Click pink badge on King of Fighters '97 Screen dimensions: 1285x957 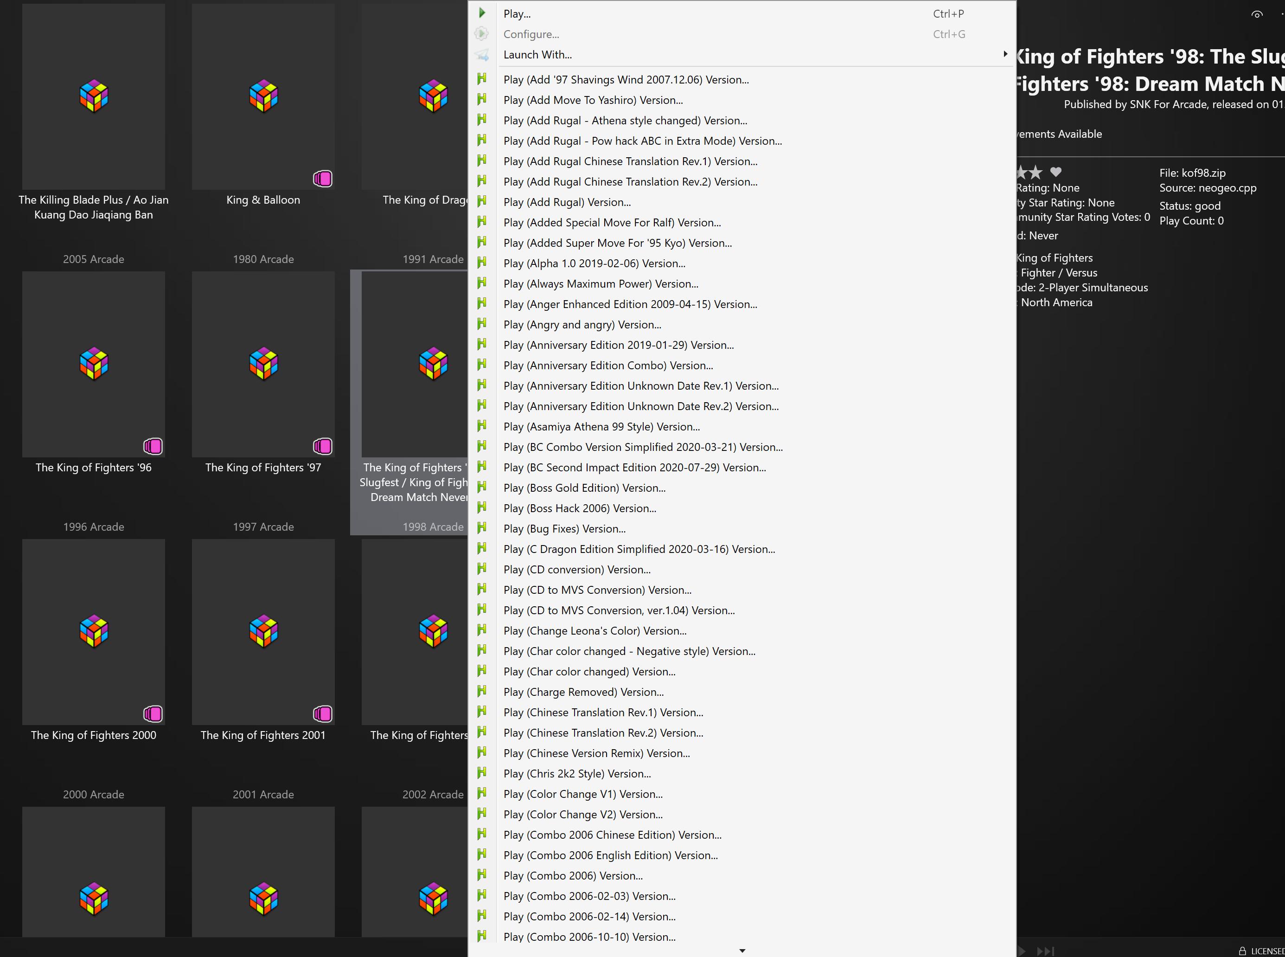coord(323,446)
